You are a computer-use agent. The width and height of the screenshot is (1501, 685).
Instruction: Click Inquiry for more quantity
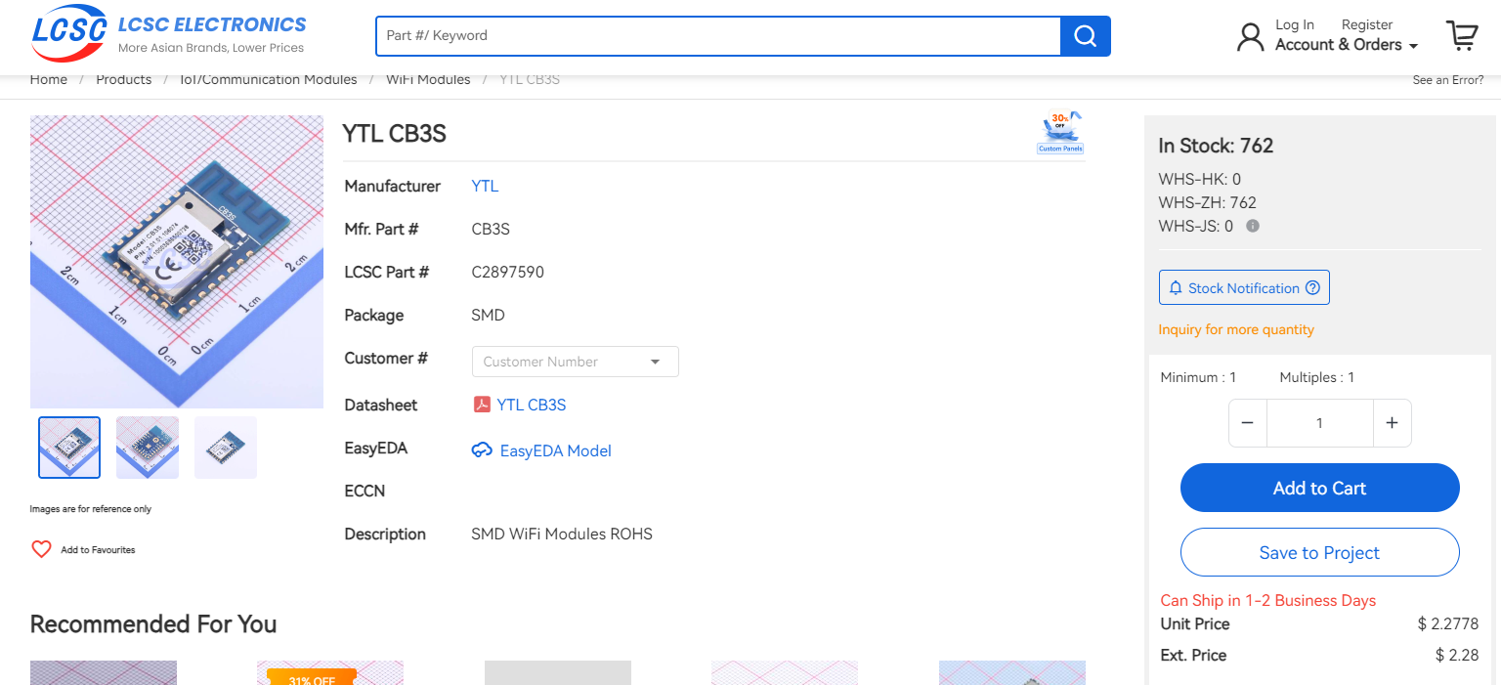click(x=1236, y=329)
